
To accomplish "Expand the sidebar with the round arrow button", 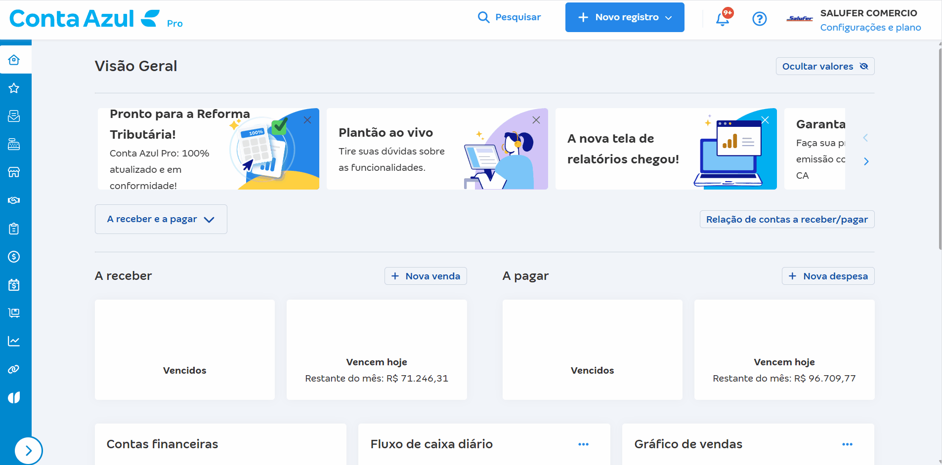I will point(29,450).
